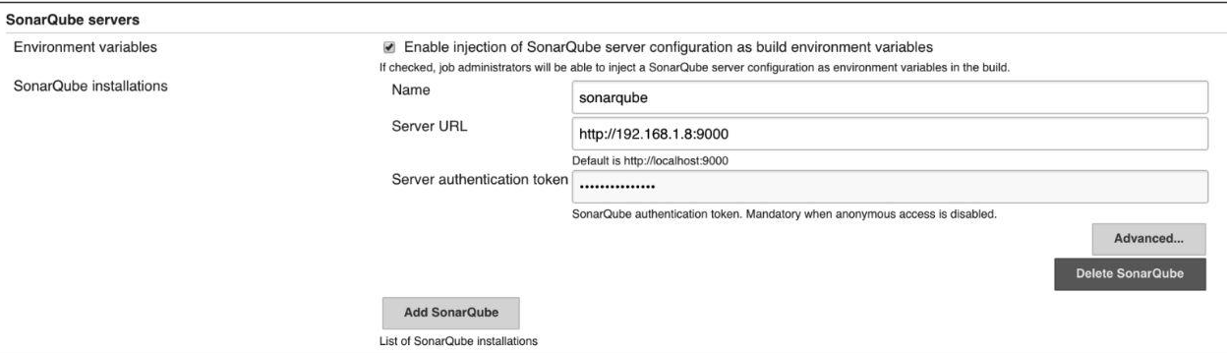1227x354 pixels.
Task: Open the Advanced... settings button
Action: click(1148, 239)
